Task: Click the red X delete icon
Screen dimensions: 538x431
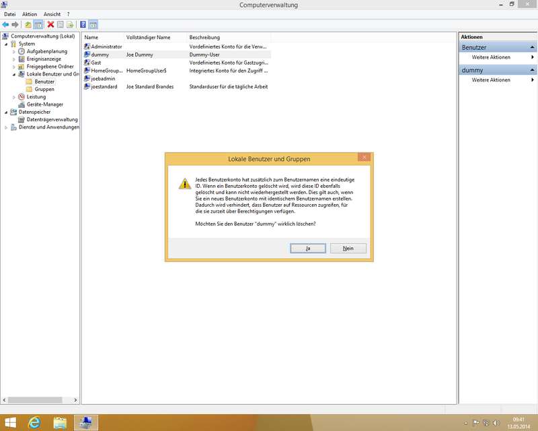Action: [51, 24]
